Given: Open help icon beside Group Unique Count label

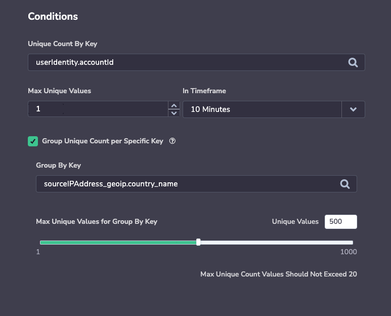Looking at the screenshot, I should pos(172,141).
